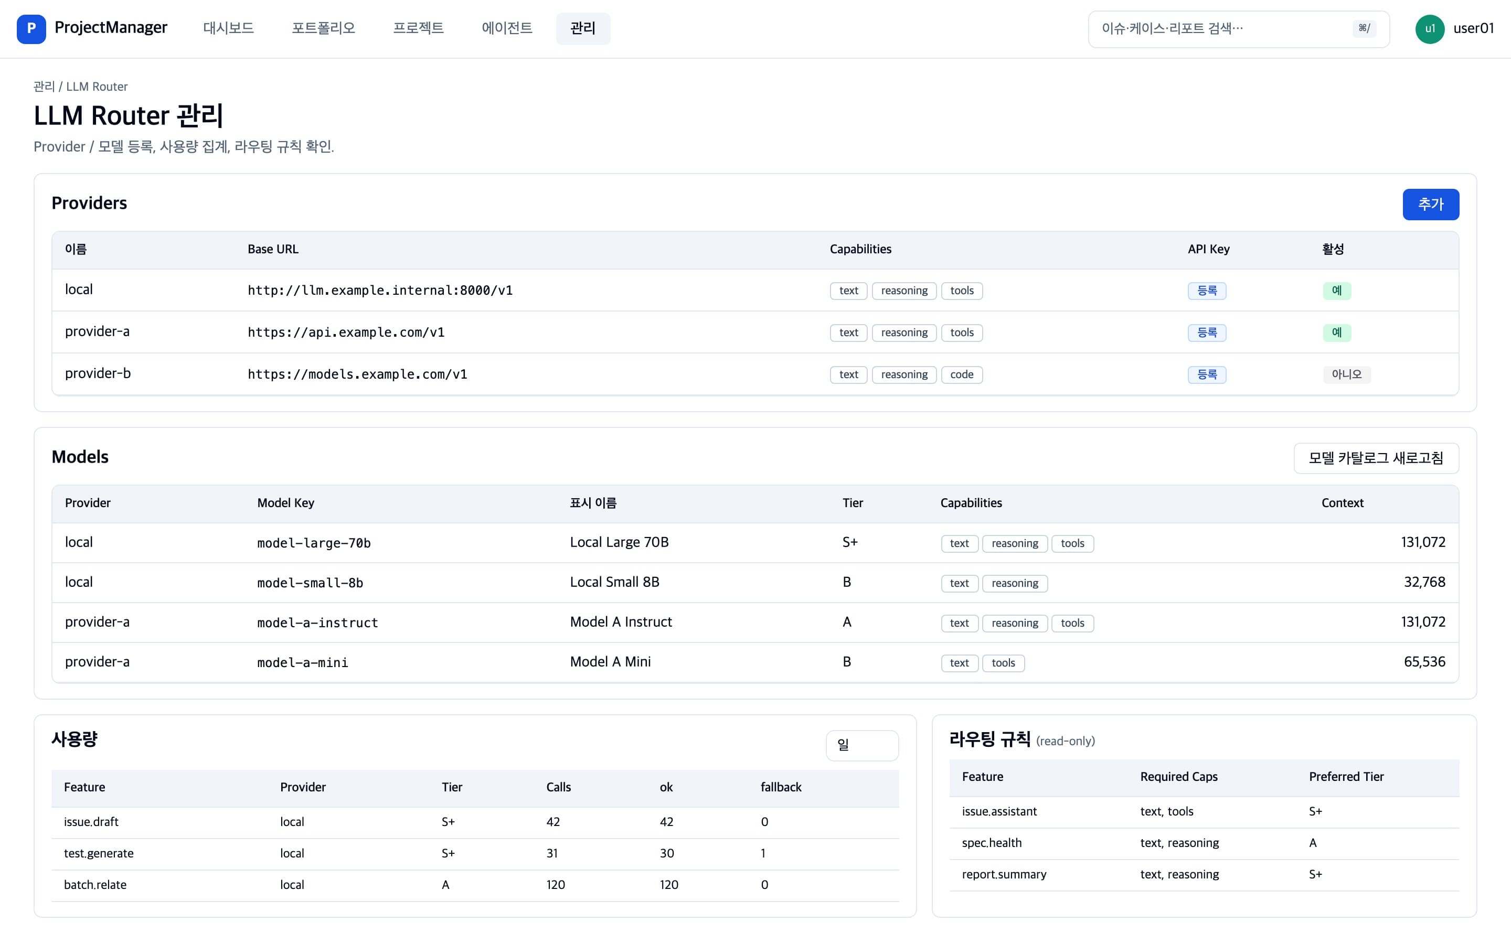Click batch.relate usage row feature
This screenshot has height=944, width=1511.
coord(95,885)
